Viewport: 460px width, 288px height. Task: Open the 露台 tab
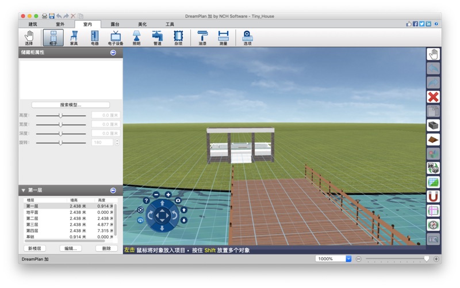tap(115, 24)
